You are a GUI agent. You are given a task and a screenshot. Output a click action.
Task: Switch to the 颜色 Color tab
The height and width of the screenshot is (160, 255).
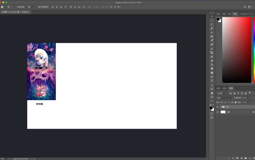(x=235, y=14)
